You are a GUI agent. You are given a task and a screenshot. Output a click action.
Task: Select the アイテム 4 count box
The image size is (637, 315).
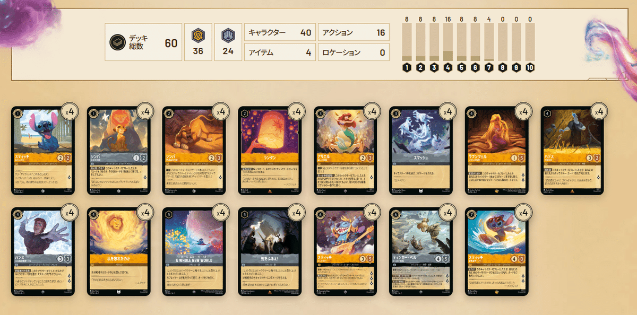point(279,52)
